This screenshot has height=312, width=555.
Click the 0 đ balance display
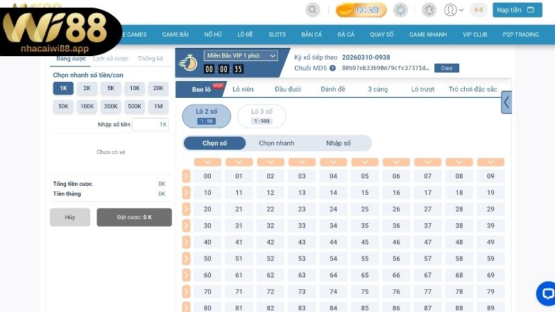pyautogui.click(x=478, y=10)
